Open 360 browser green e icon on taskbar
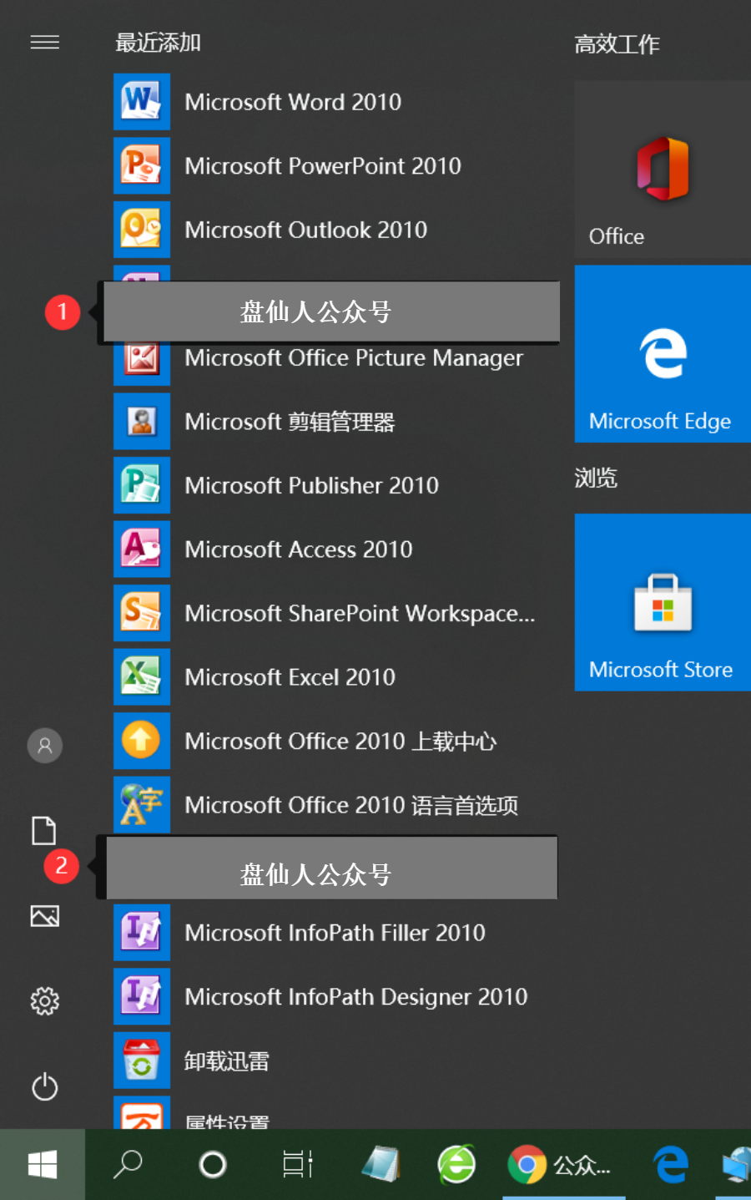Image resolution: width=751 pixels, height=1200 pixels. click(x=457, y=1164)
